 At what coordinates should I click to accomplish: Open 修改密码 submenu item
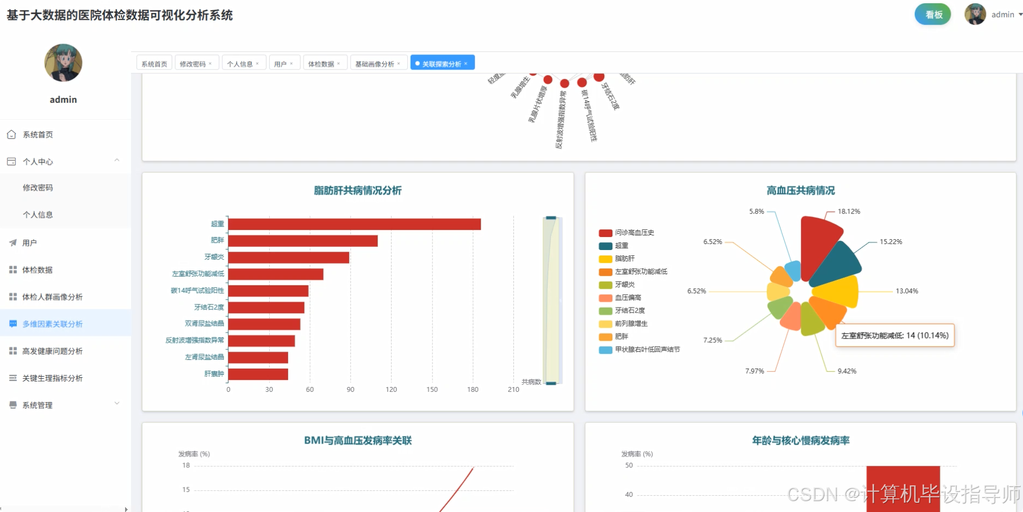[65, 188]
